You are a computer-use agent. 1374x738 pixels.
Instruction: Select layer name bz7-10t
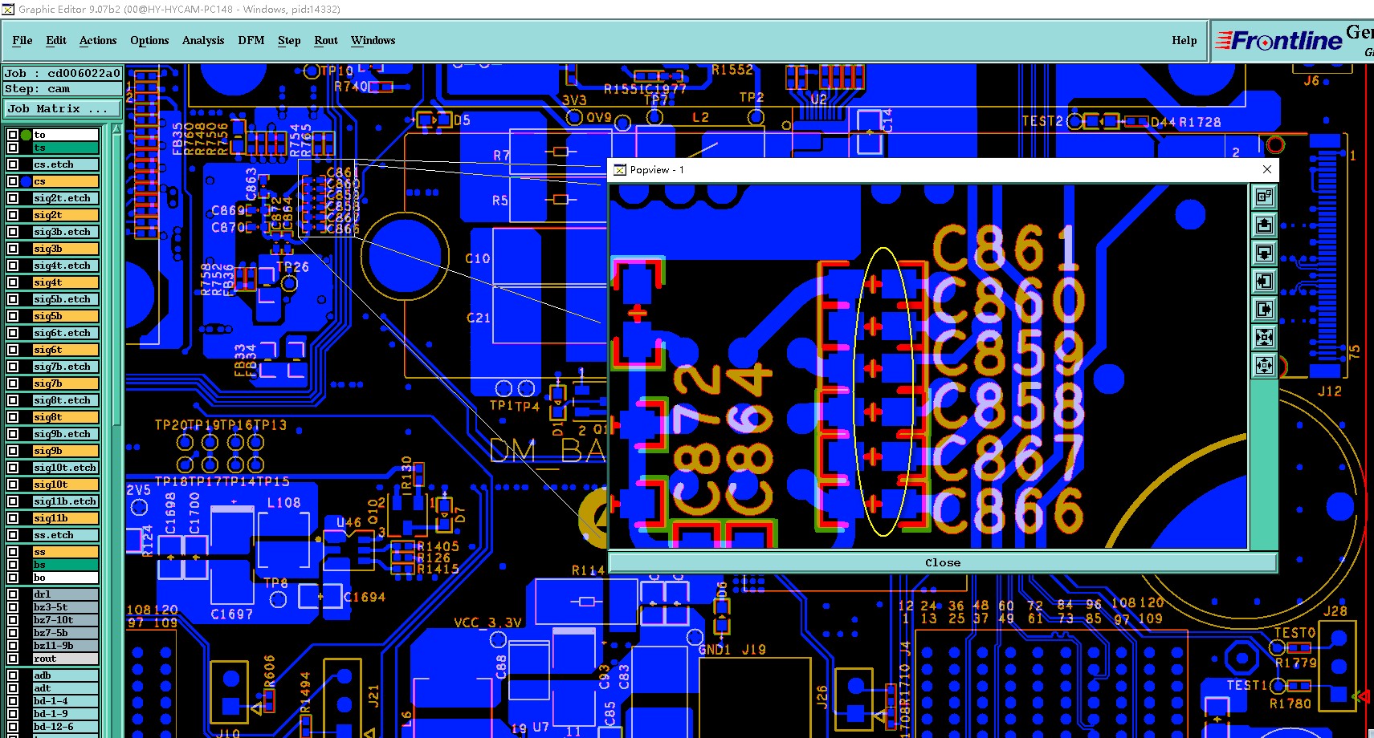point(65,620)
